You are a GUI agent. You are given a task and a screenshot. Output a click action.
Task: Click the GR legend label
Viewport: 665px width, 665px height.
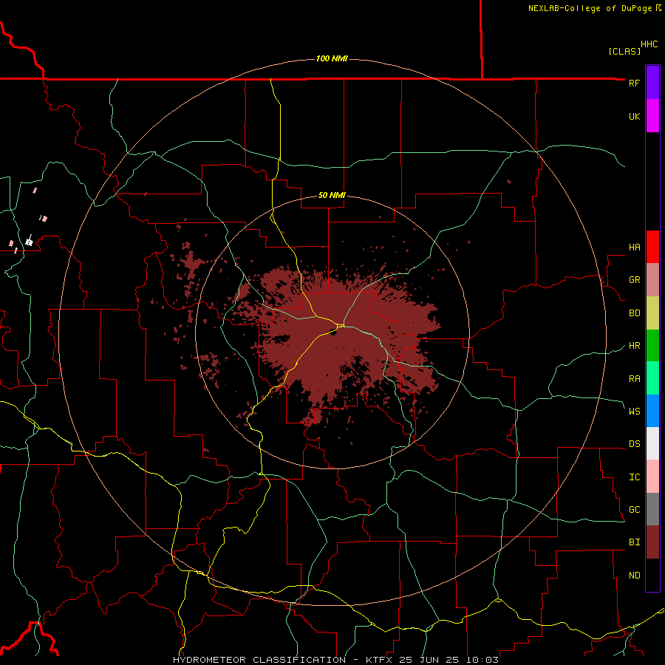(634, 280)
